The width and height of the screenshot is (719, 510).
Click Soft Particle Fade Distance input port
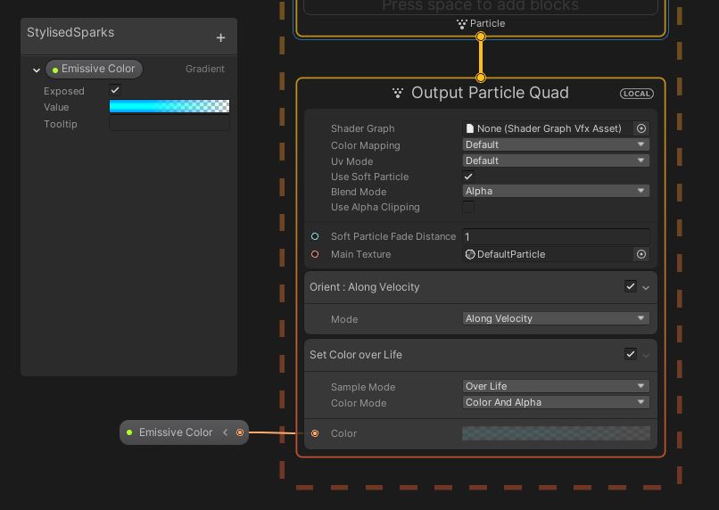pyautogui.click(x=315, y=236)
